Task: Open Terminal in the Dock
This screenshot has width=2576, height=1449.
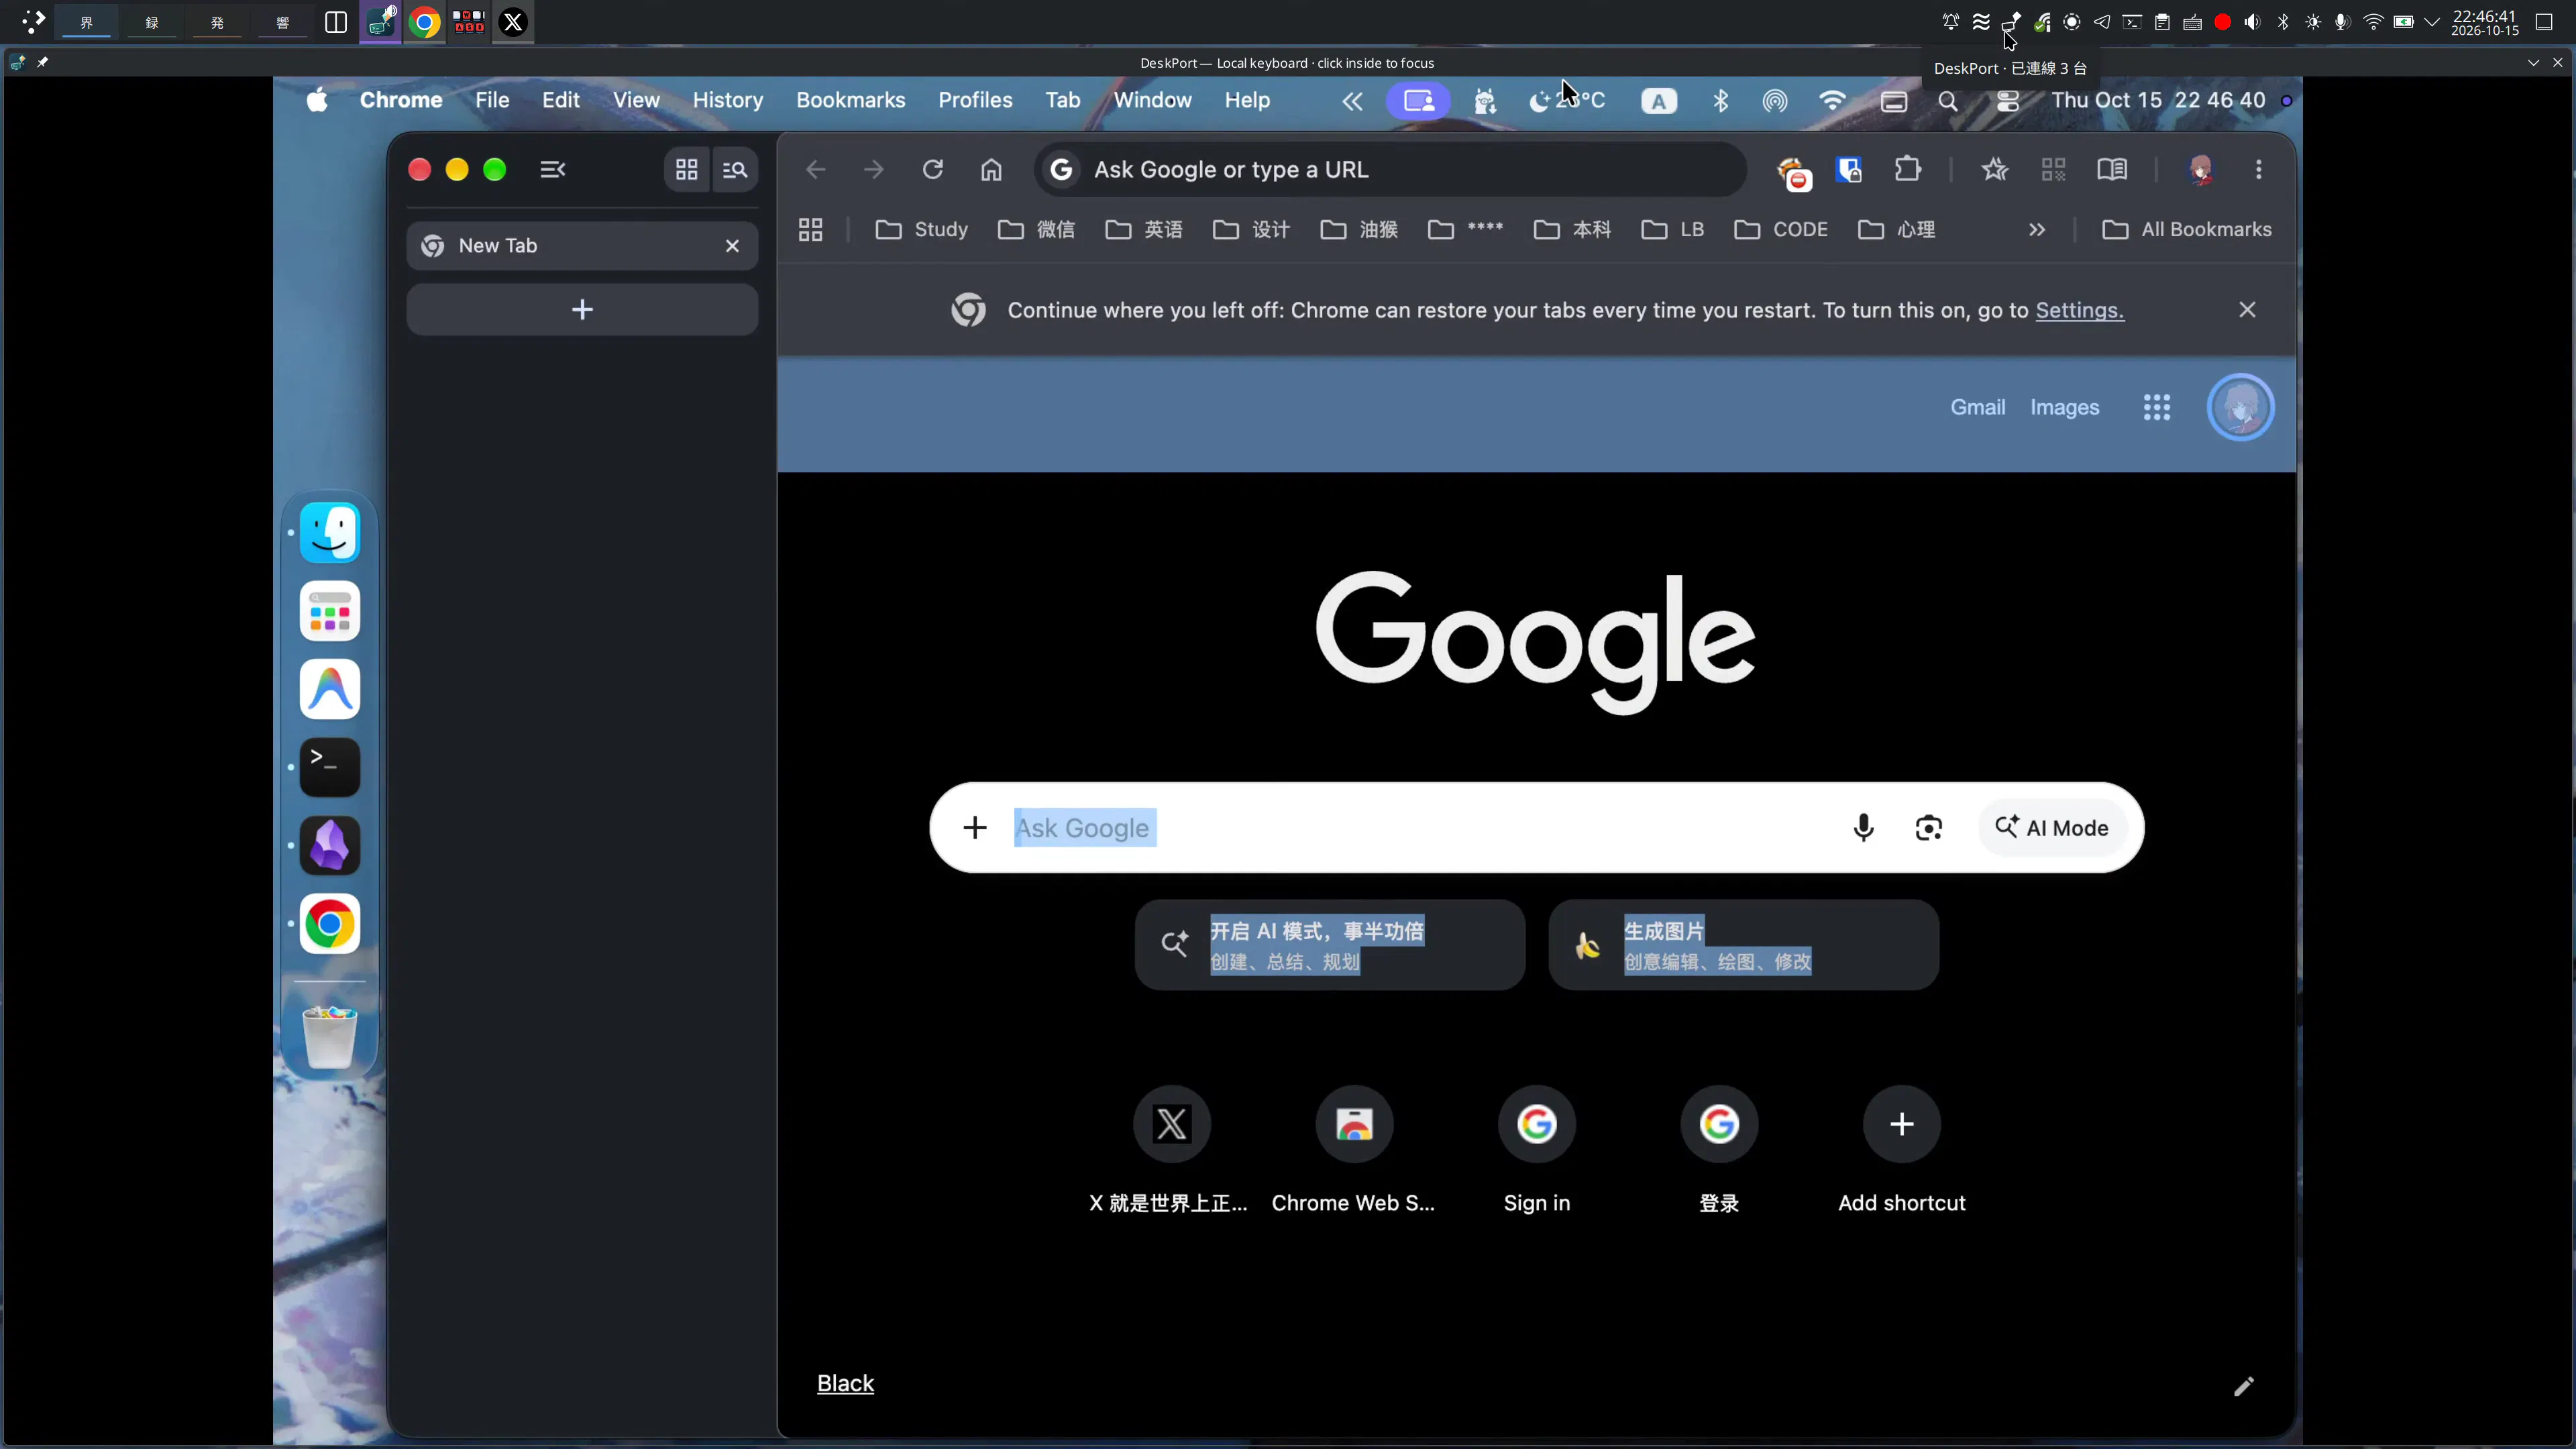Action: (329, 767)
